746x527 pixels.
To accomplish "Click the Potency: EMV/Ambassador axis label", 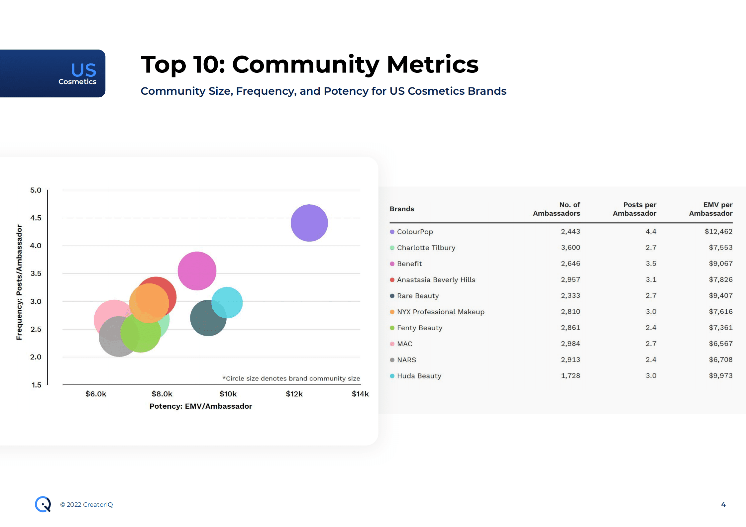I will click(x=201, y=406).
